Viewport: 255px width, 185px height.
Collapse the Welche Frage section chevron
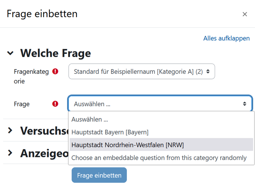point(10,53)
